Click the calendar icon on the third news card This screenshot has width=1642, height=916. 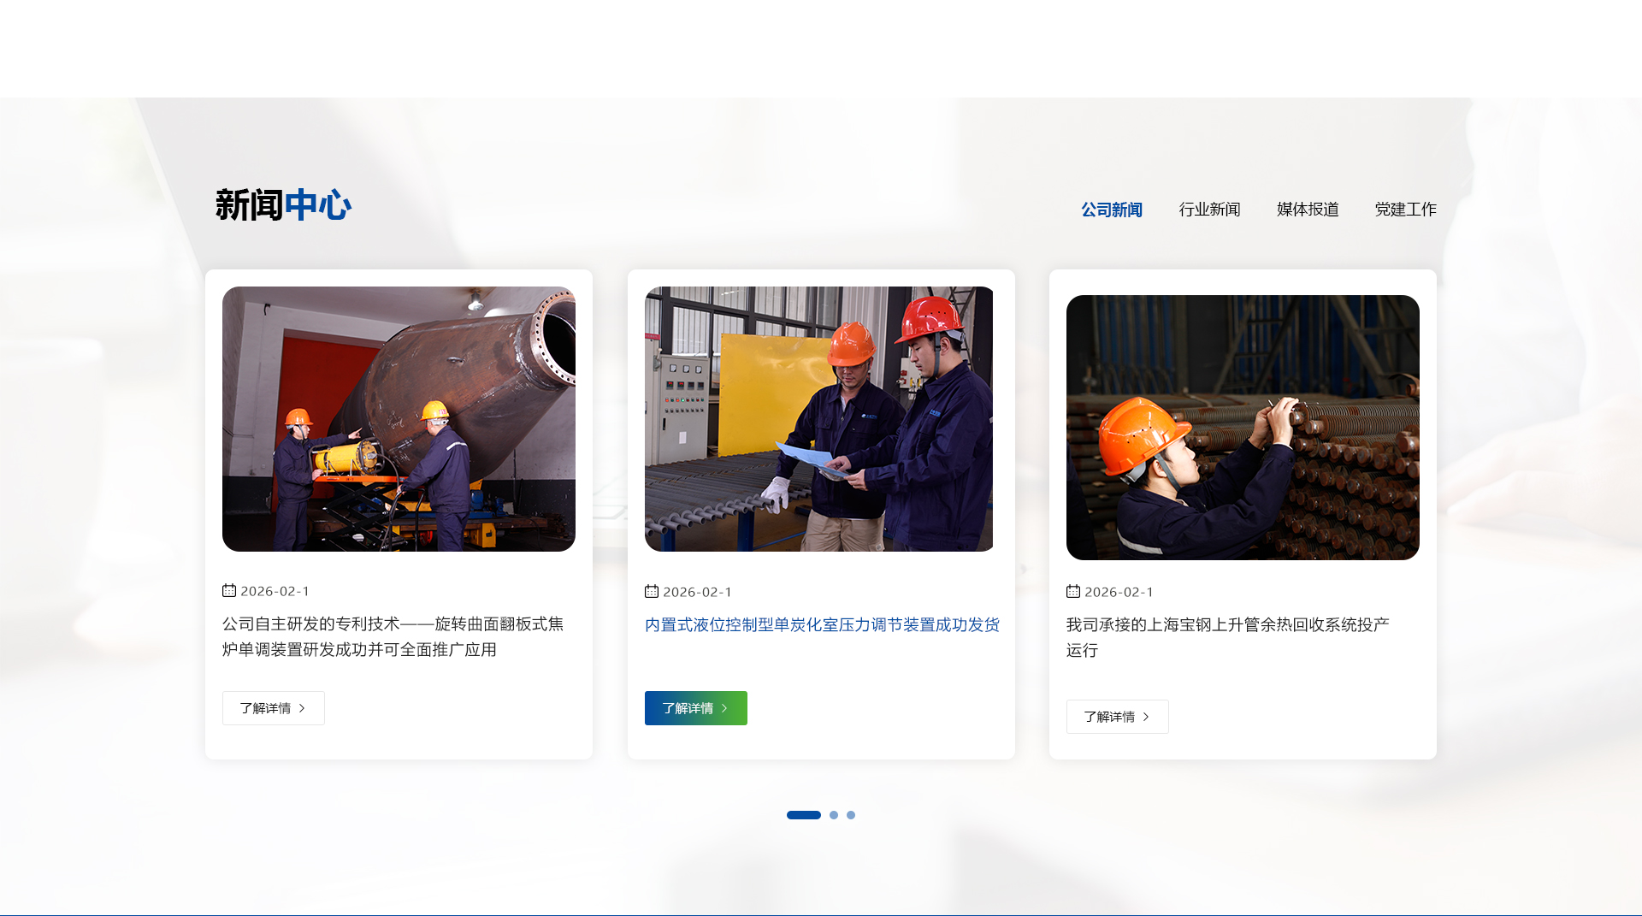[1073, 592]
